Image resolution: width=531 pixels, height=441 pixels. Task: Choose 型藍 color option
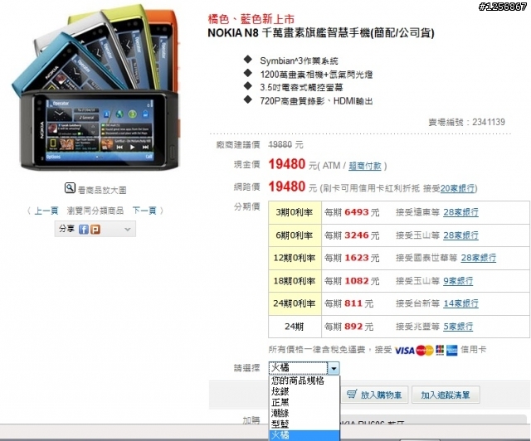tap(304, 424)
